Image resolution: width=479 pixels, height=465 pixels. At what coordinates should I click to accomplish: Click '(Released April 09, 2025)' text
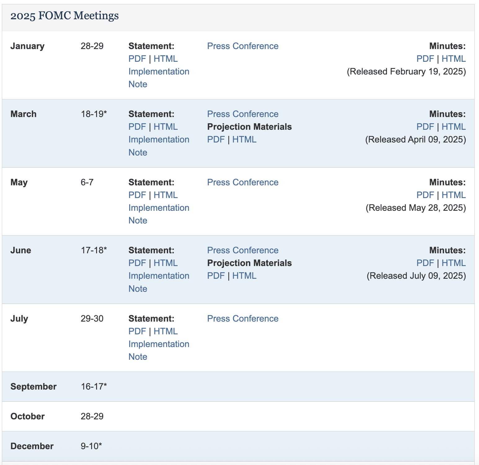pos(415,139)
